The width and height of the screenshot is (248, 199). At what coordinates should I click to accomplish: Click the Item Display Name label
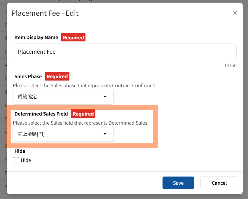36,37
